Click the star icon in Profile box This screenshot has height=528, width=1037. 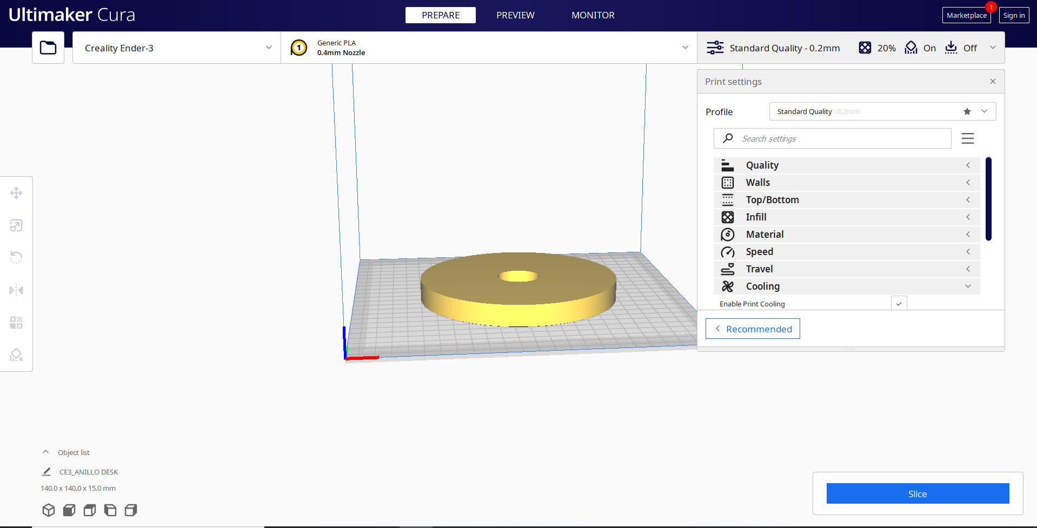point(967,111)
